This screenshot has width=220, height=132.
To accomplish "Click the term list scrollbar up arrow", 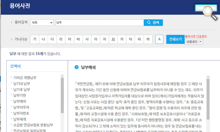I will coord(62,76).
